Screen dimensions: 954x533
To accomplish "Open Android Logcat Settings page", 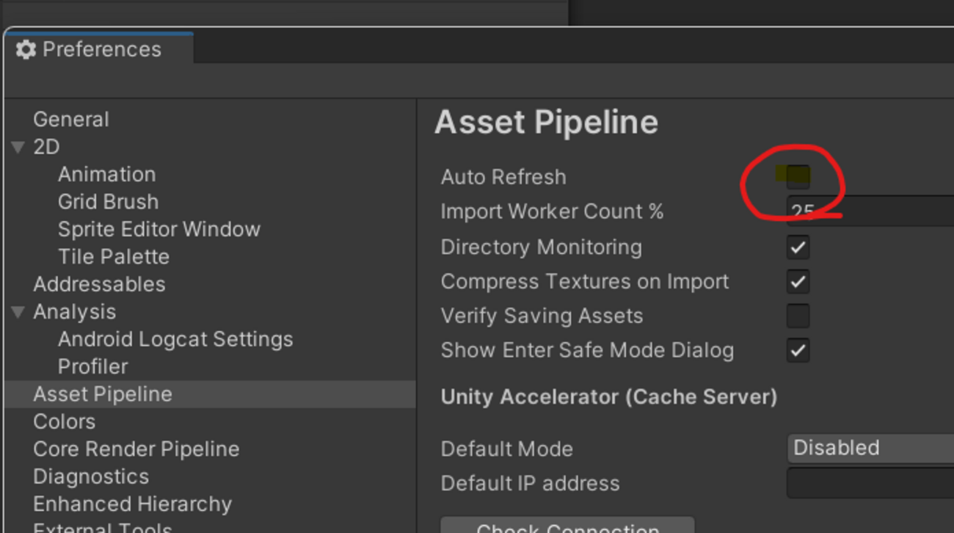I will [x=175, y=339].
